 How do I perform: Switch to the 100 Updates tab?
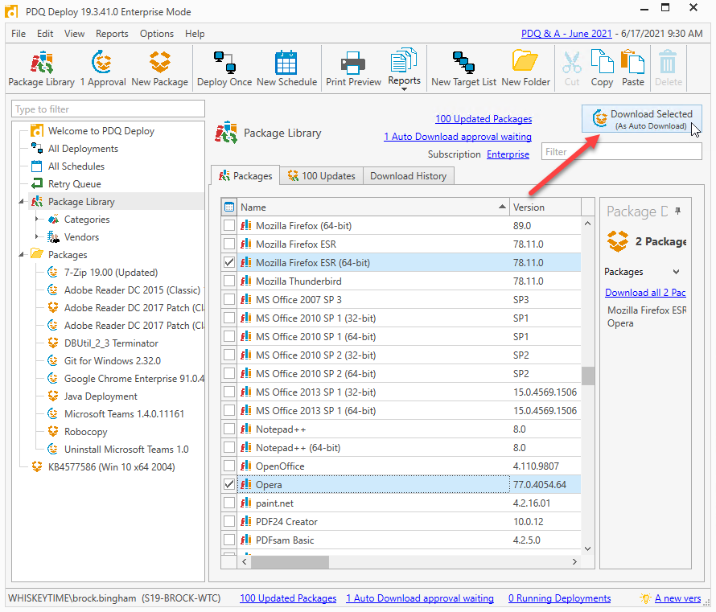click(322, 176)
